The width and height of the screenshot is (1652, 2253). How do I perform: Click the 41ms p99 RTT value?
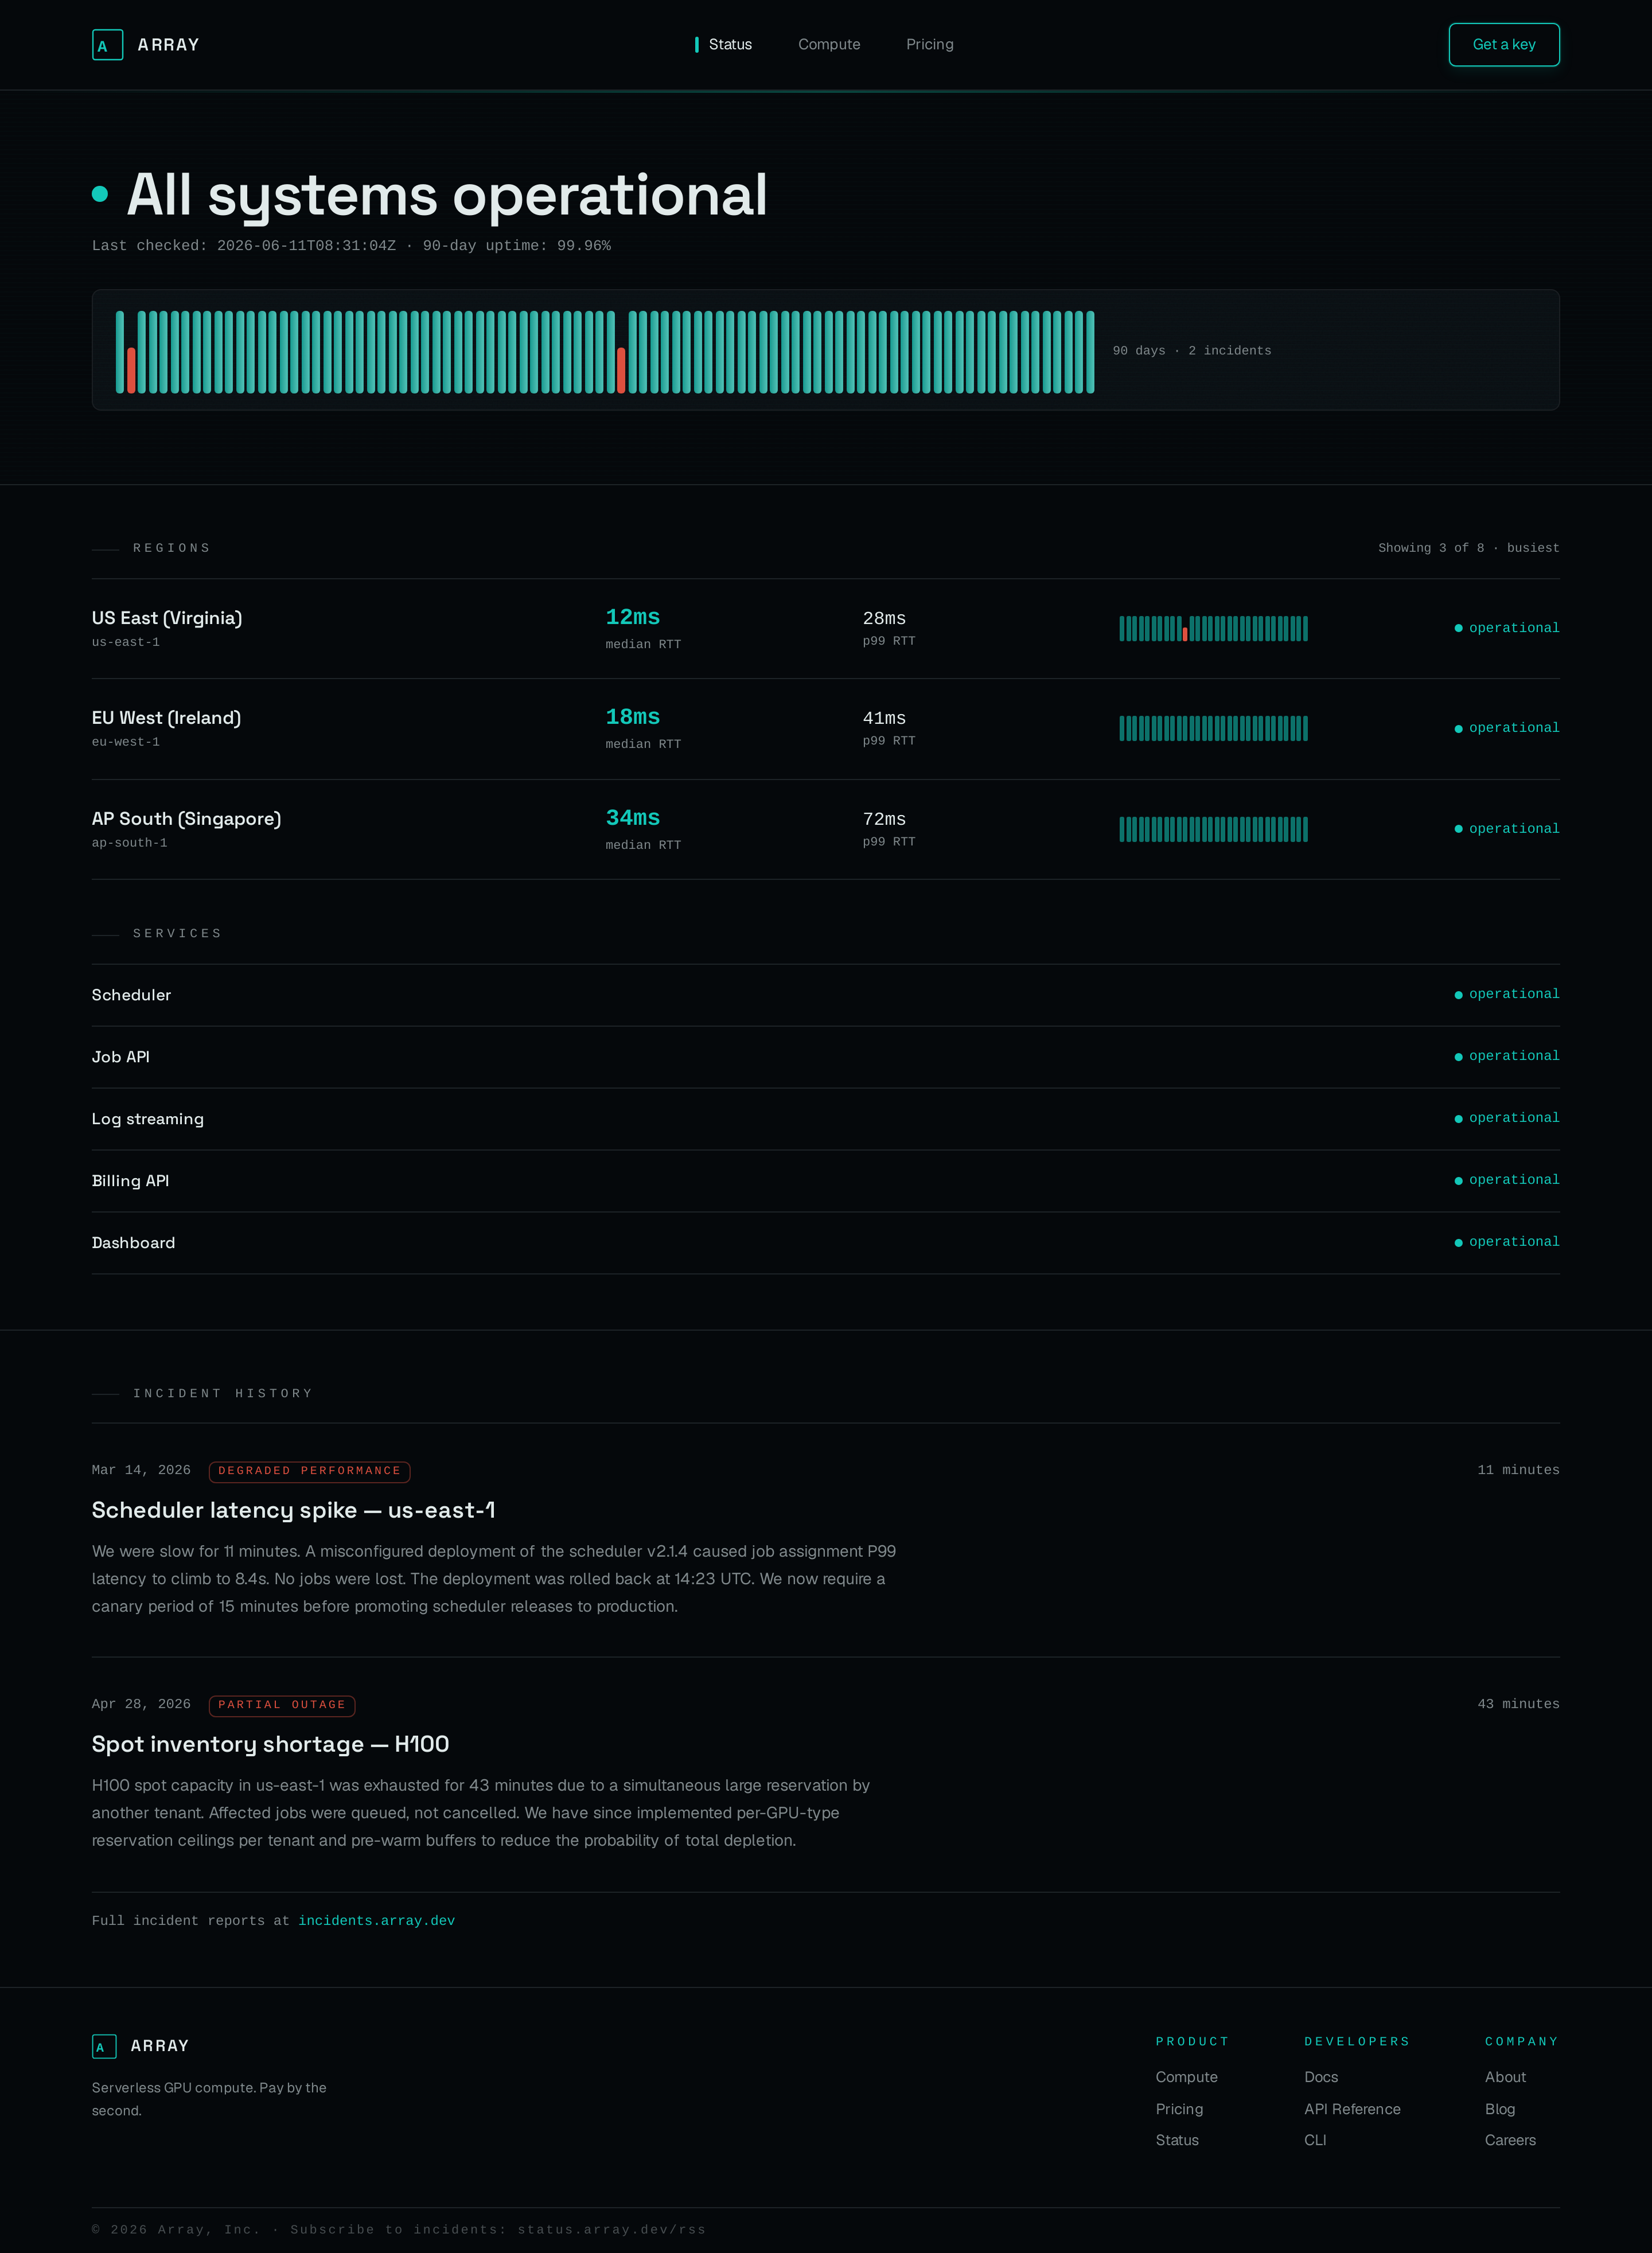[884, 719]
